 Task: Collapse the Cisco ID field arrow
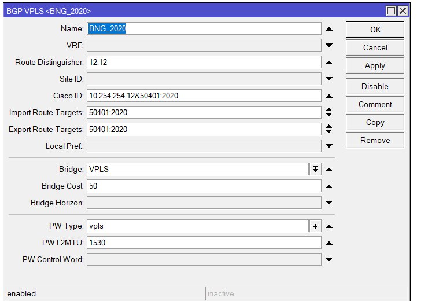tap(329, 96)
